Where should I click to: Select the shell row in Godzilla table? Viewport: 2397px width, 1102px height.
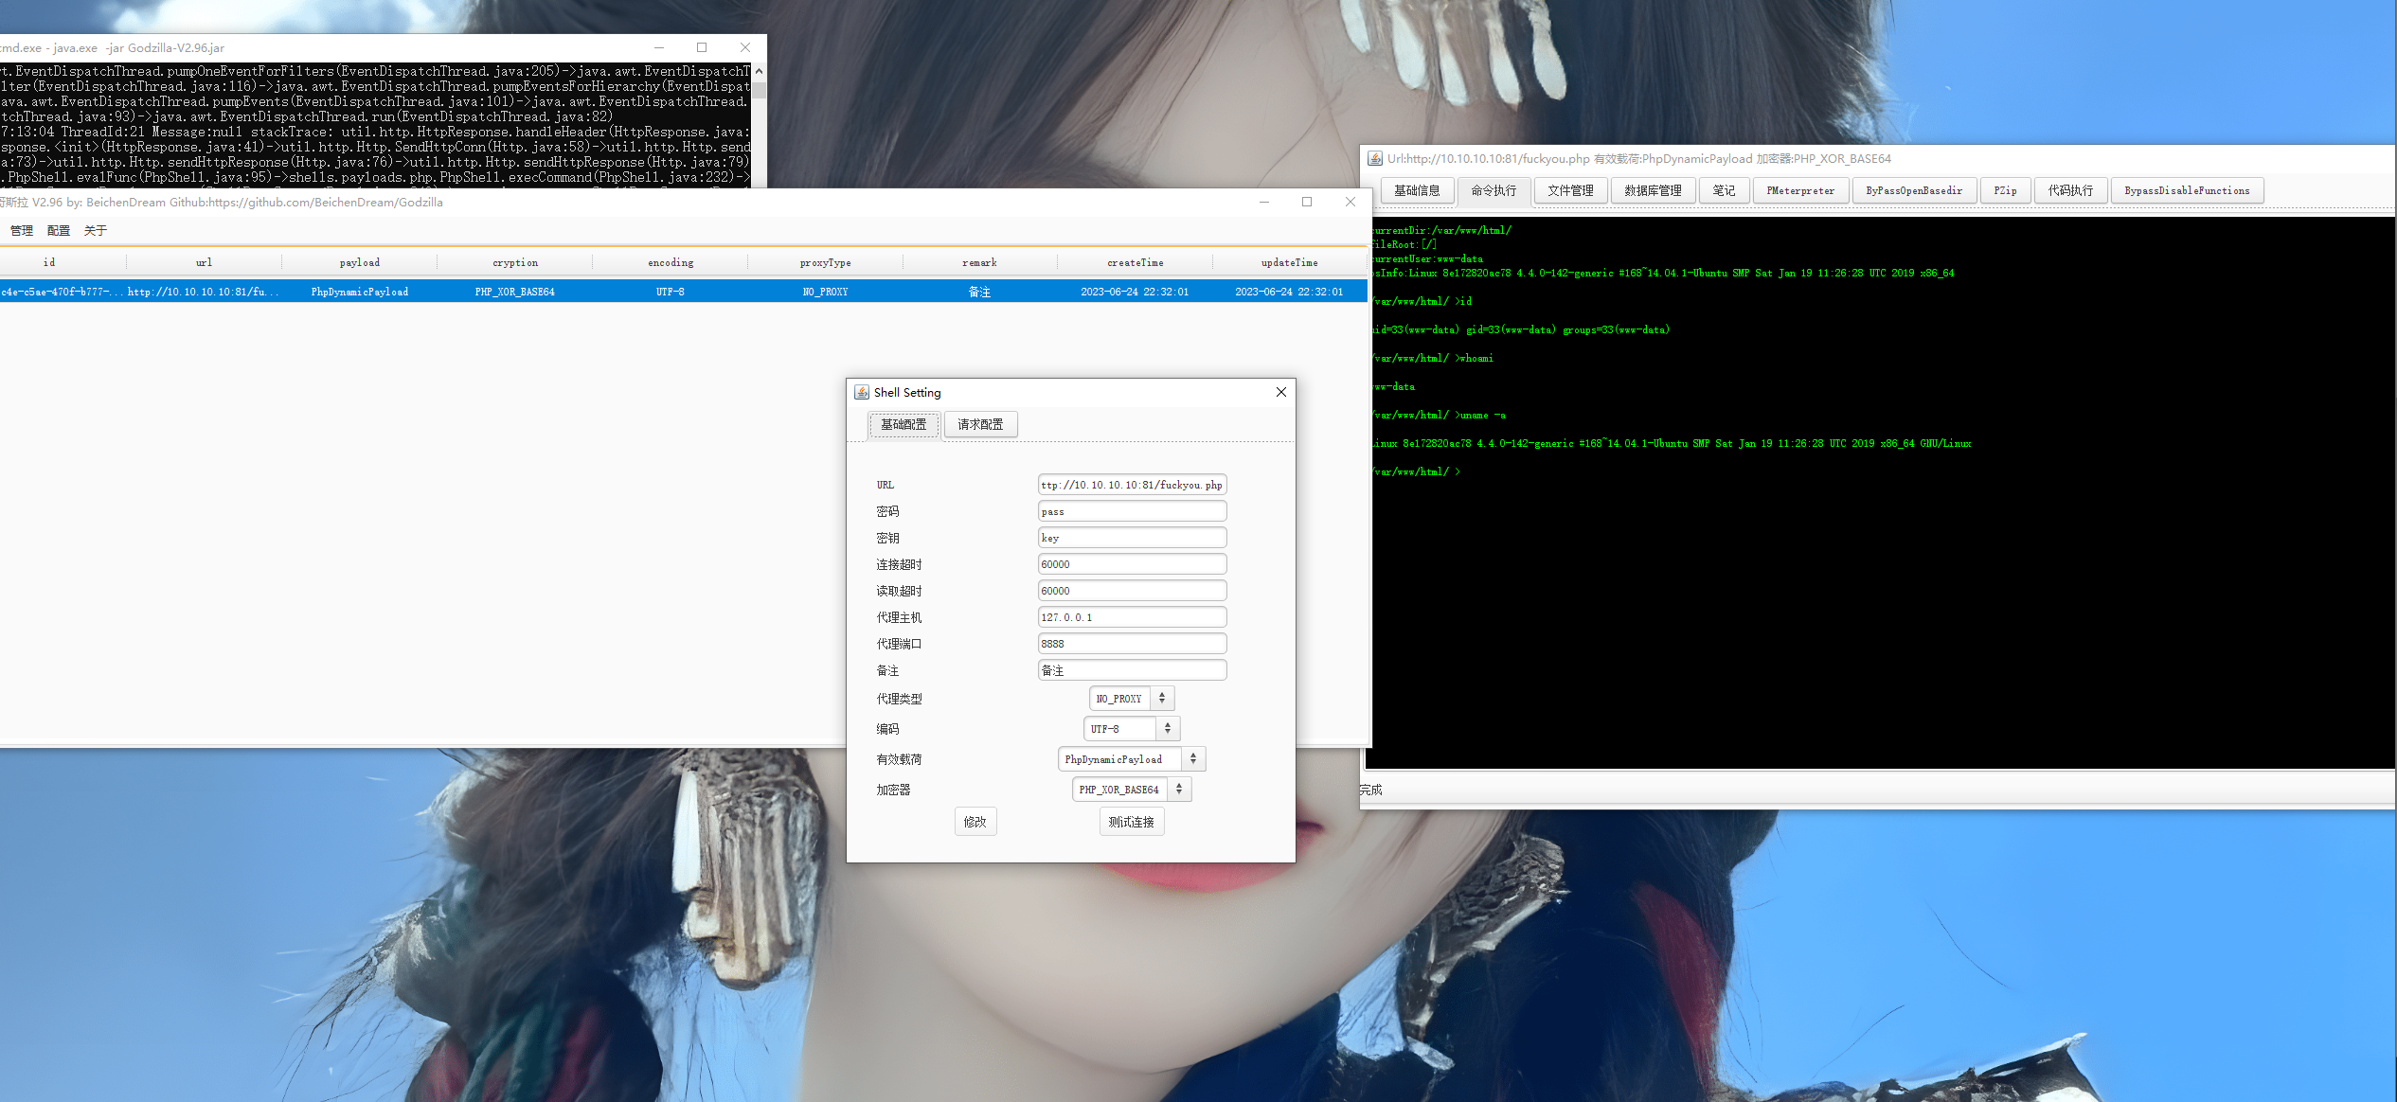pos(683,292)
